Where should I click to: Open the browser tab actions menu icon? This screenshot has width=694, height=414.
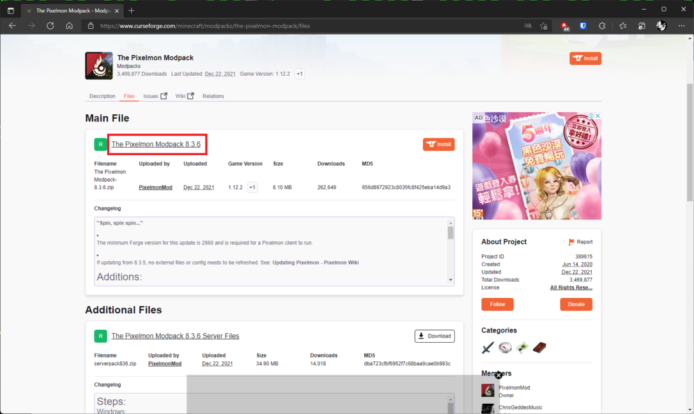click(11, 10)
